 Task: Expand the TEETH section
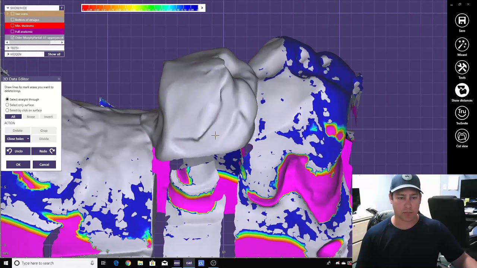point(8,48)
